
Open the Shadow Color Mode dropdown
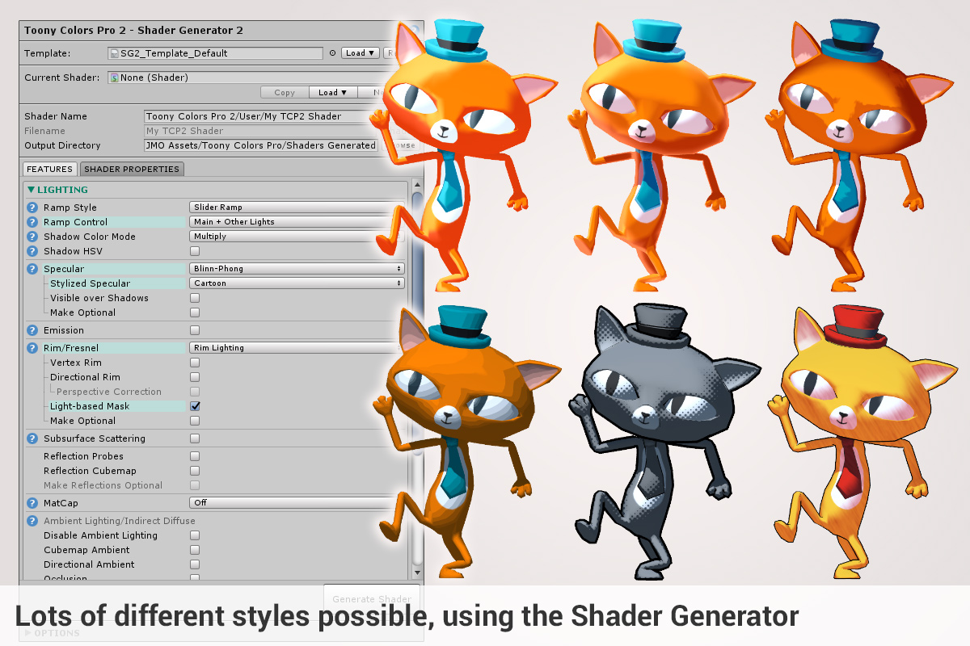pos(297,237)
